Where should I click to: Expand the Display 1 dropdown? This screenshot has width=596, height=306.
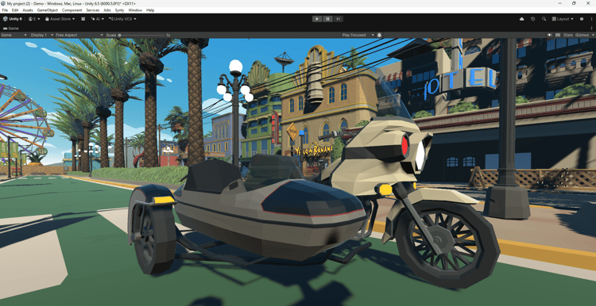point(41,35)
